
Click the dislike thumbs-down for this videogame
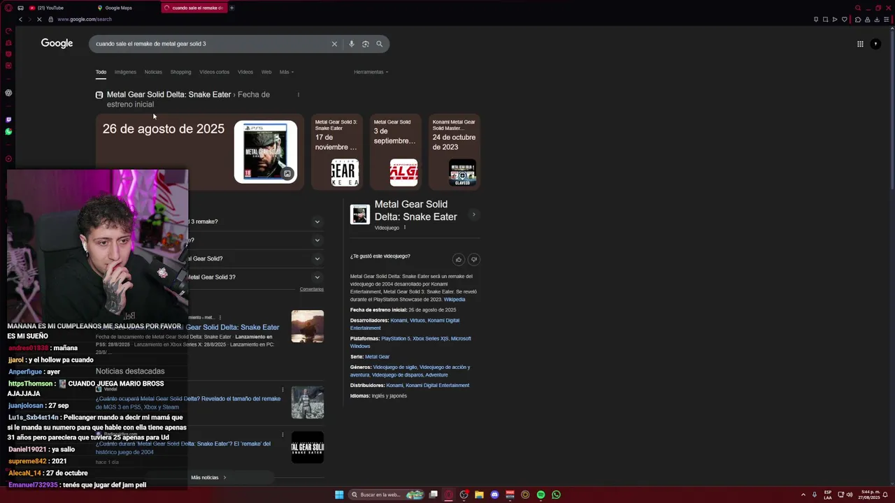coord(473,259)
